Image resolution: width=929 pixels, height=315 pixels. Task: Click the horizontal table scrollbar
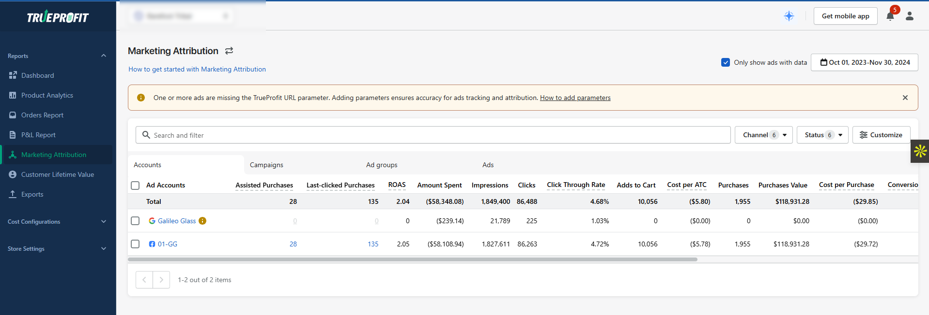[412, 259]
